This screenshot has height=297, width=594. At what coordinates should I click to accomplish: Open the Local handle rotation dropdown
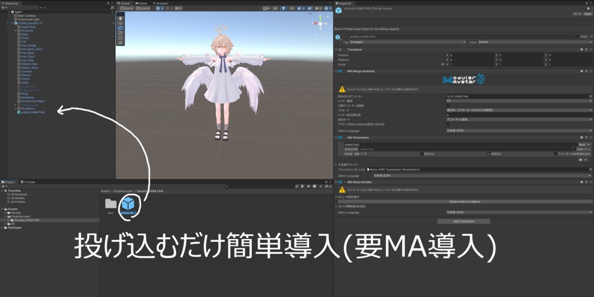(143, 8)
